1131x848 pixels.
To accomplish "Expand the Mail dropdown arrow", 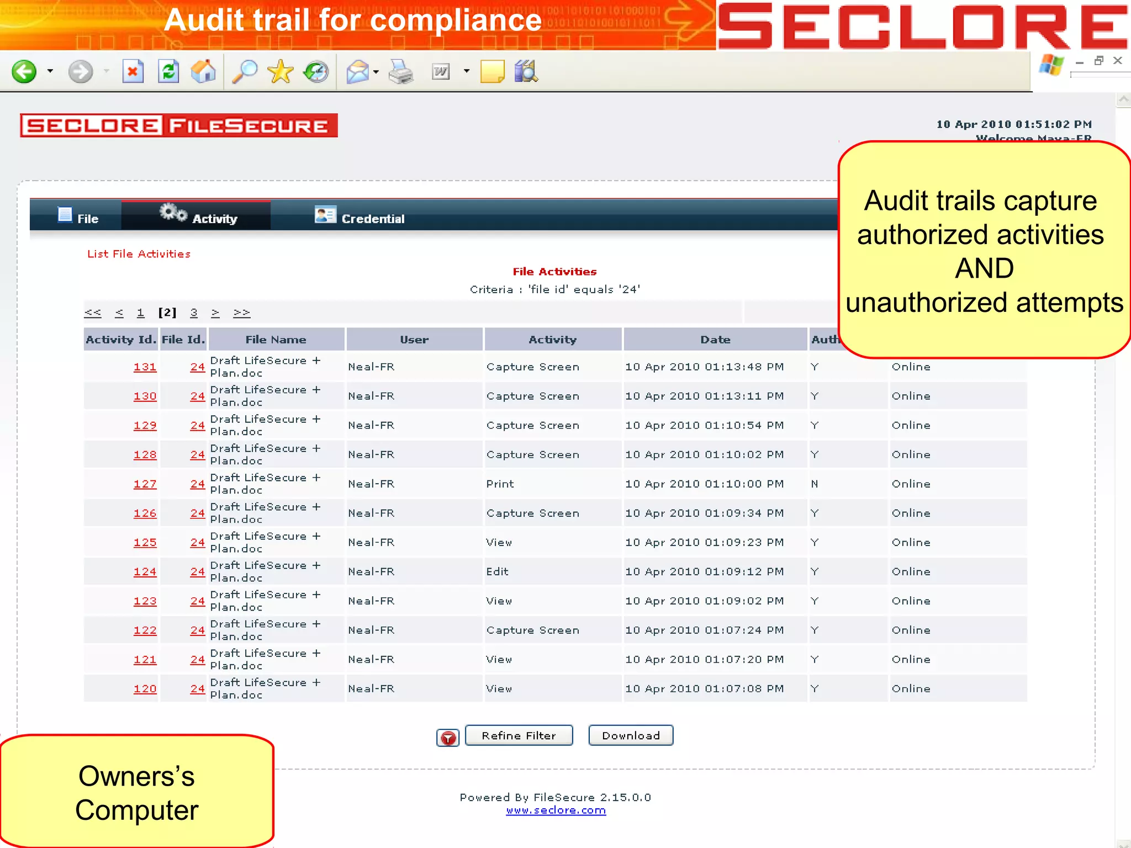I will pos(376,72).
